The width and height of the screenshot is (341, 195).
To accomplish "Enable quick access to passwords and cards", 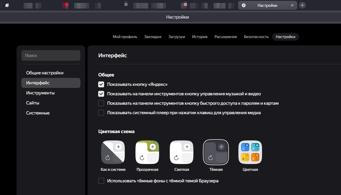I will (x=101, y=103).
